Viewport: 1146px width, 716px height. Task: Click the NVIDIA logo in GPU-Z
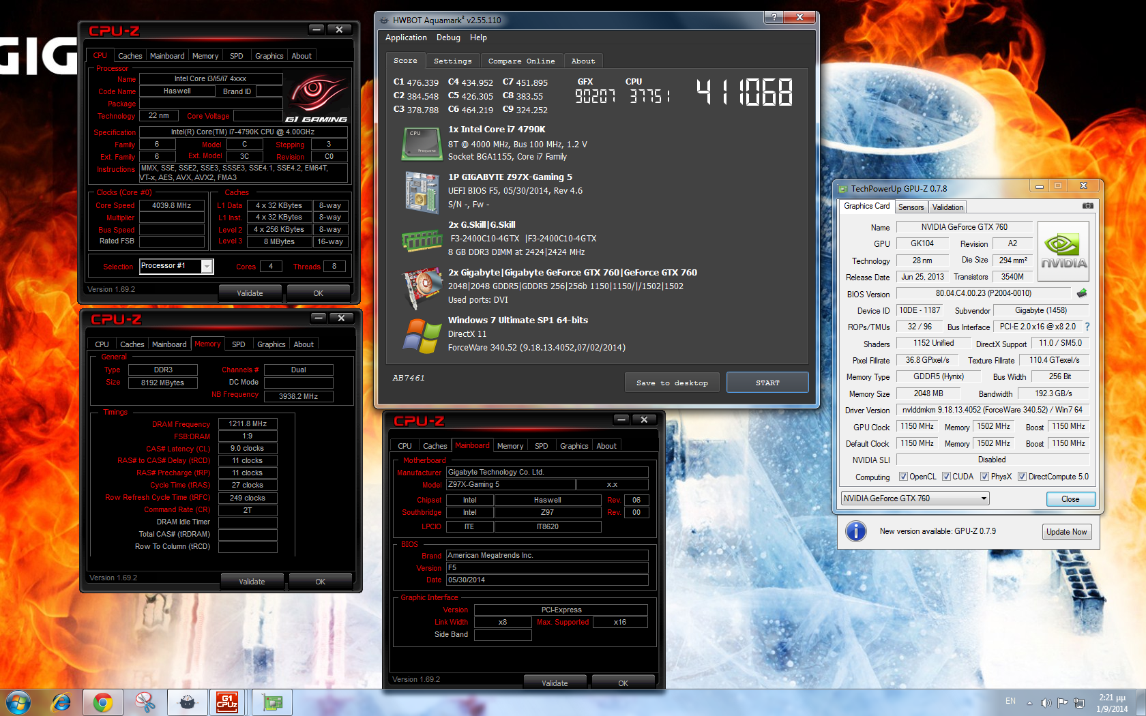(1063, 251)
